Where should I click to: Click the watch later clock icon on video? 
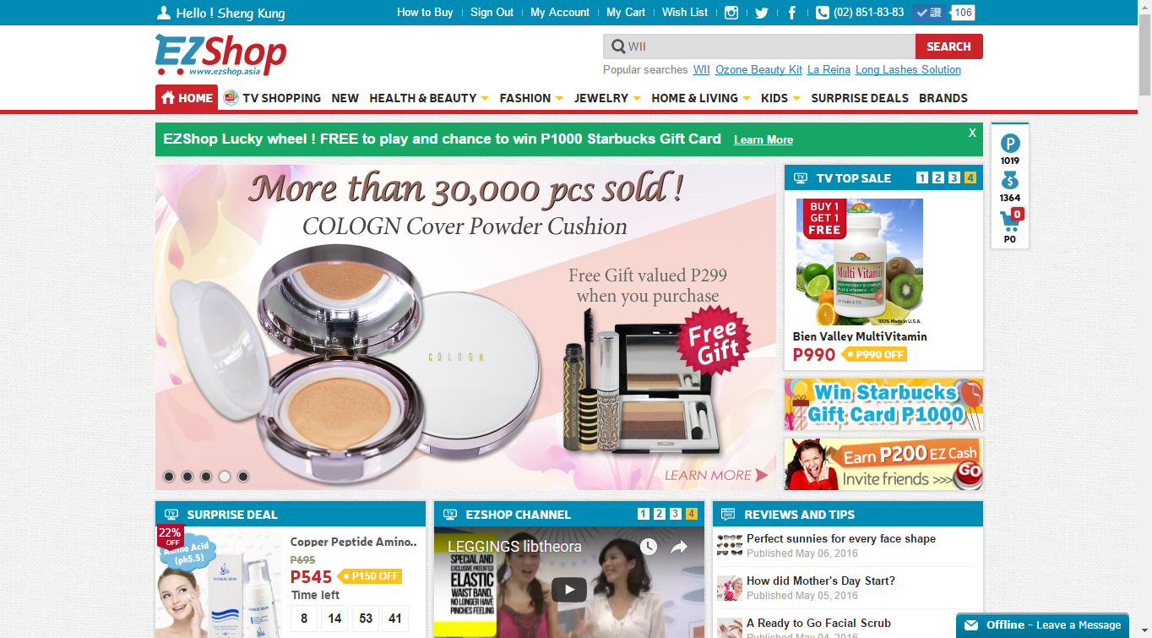point(648,548)
